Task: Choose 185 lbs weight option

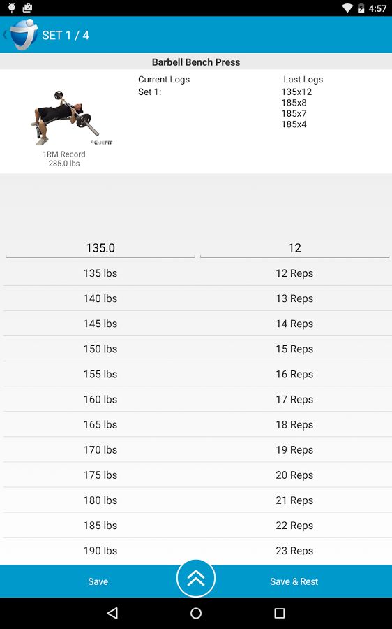Action: (100, 525)
